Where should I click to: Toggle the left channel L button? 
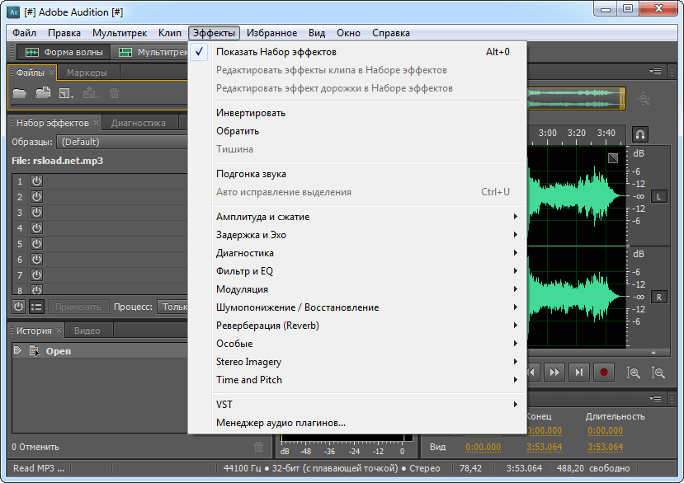(x=658, y=197)
